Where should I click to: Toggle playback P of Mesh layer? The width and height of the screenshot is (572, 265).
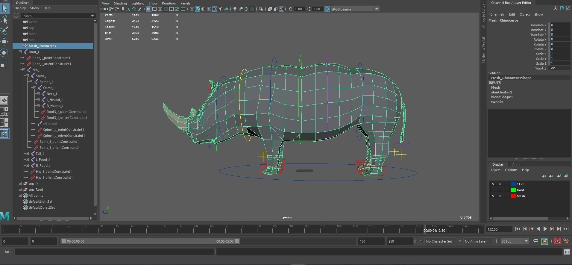point(500,196)
